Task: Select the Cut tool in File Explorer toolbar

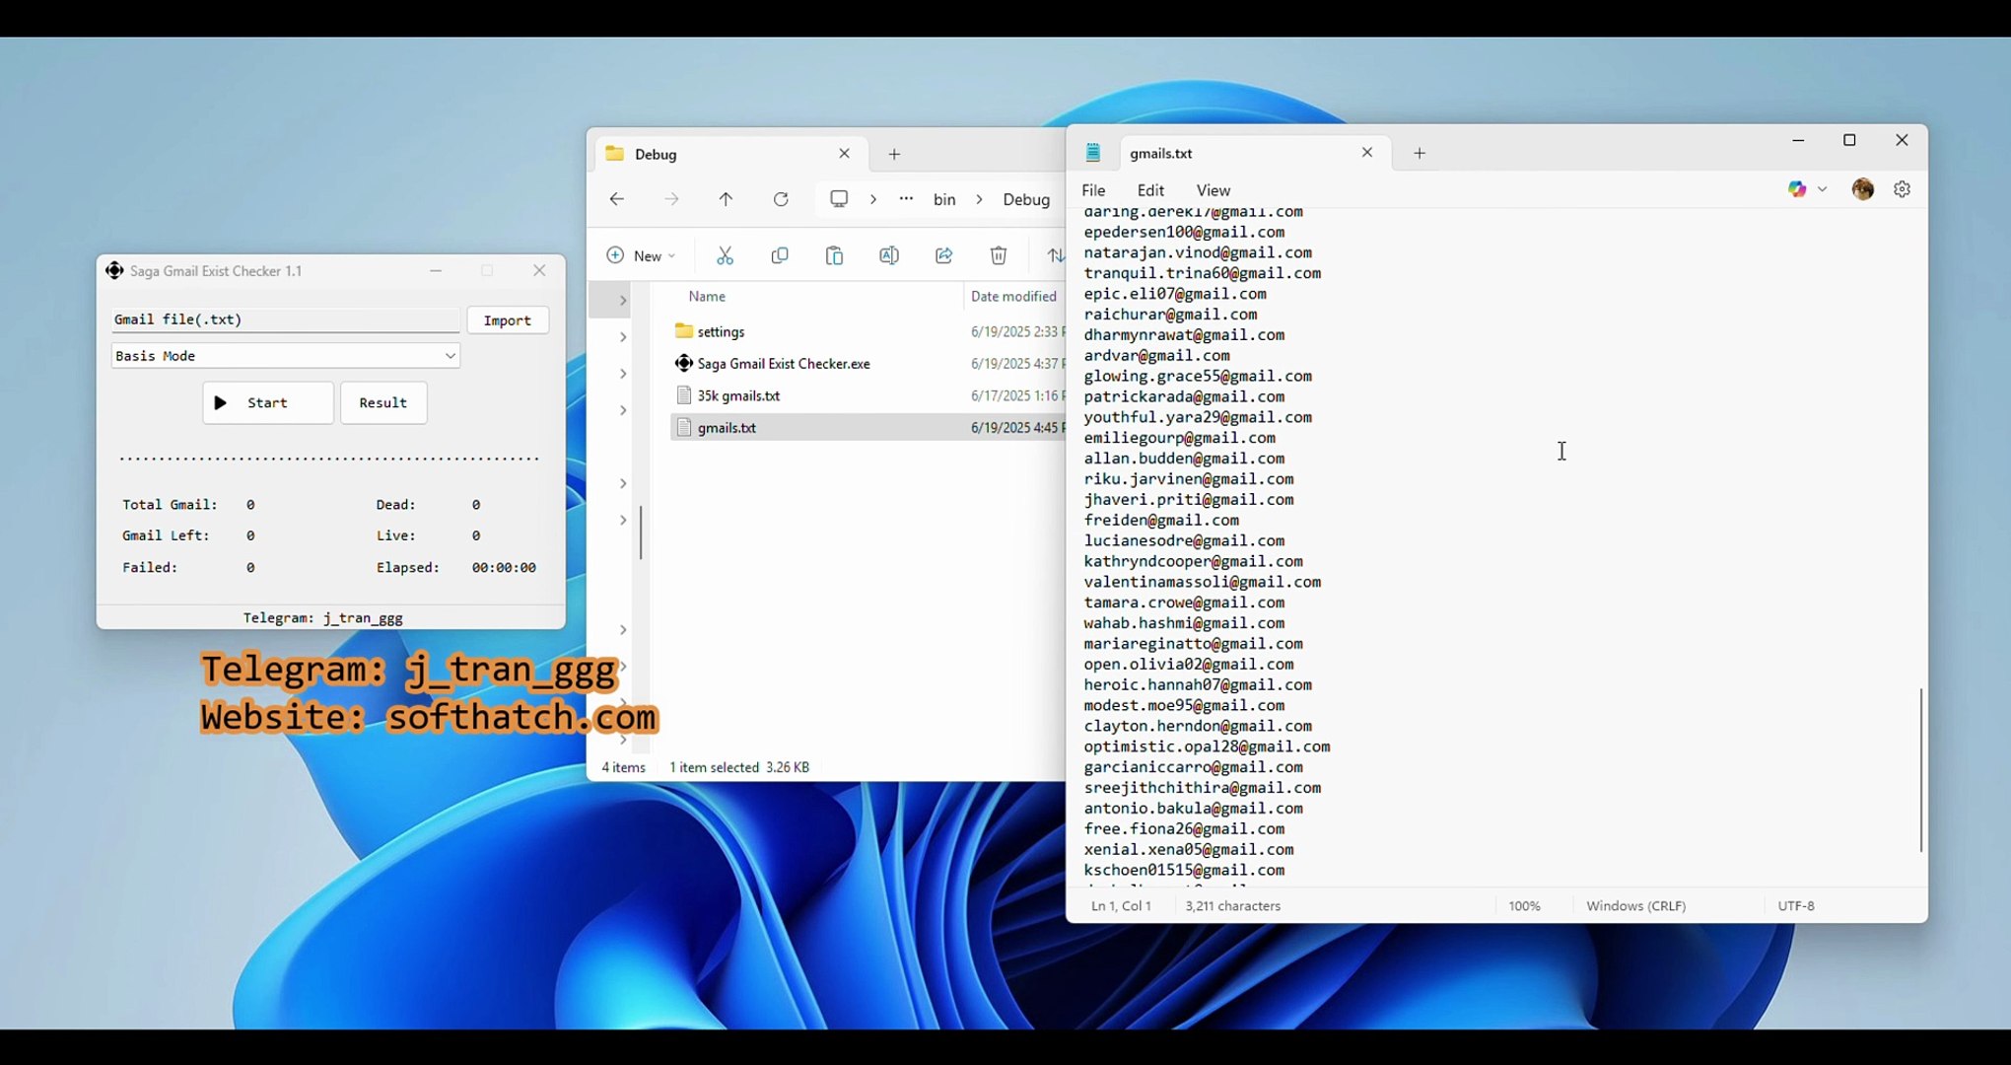Action: pos(726,255)
